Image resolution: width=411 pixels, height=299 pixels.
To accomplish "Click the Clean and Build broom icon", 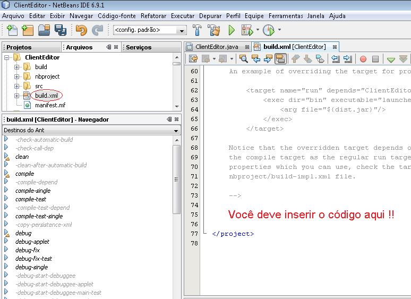I will tap(214, 30).
